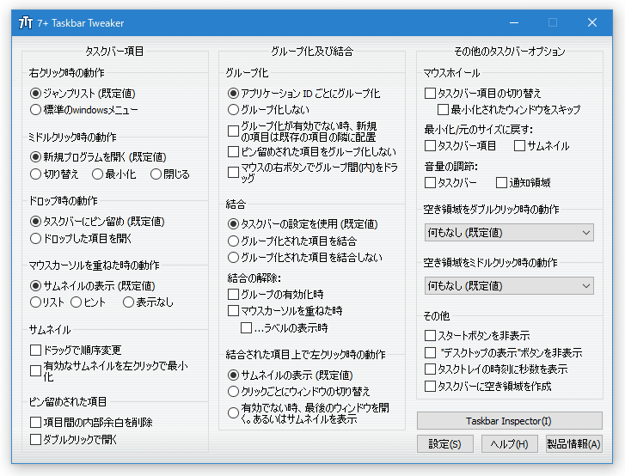The width and height of the screenshot is (625, 476).
Task: Click the 製品情報(A) button
Action: [573, 444]
